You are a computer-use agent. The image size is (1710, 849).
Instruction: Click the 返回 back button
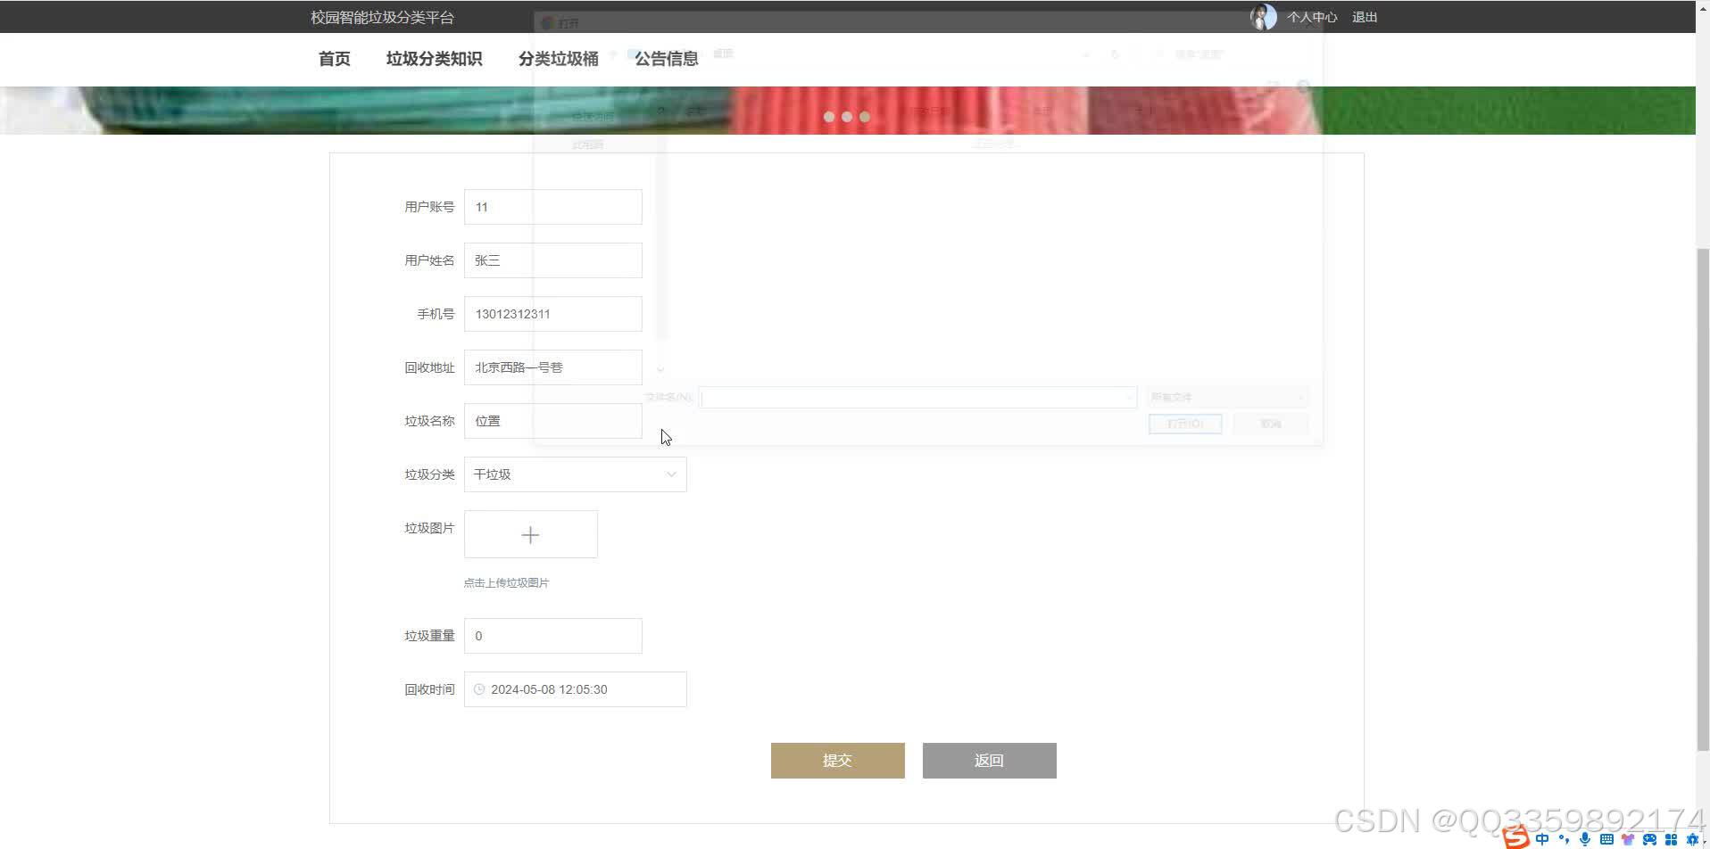(x=989, y=761)
